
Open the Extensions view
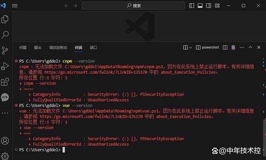5,82
